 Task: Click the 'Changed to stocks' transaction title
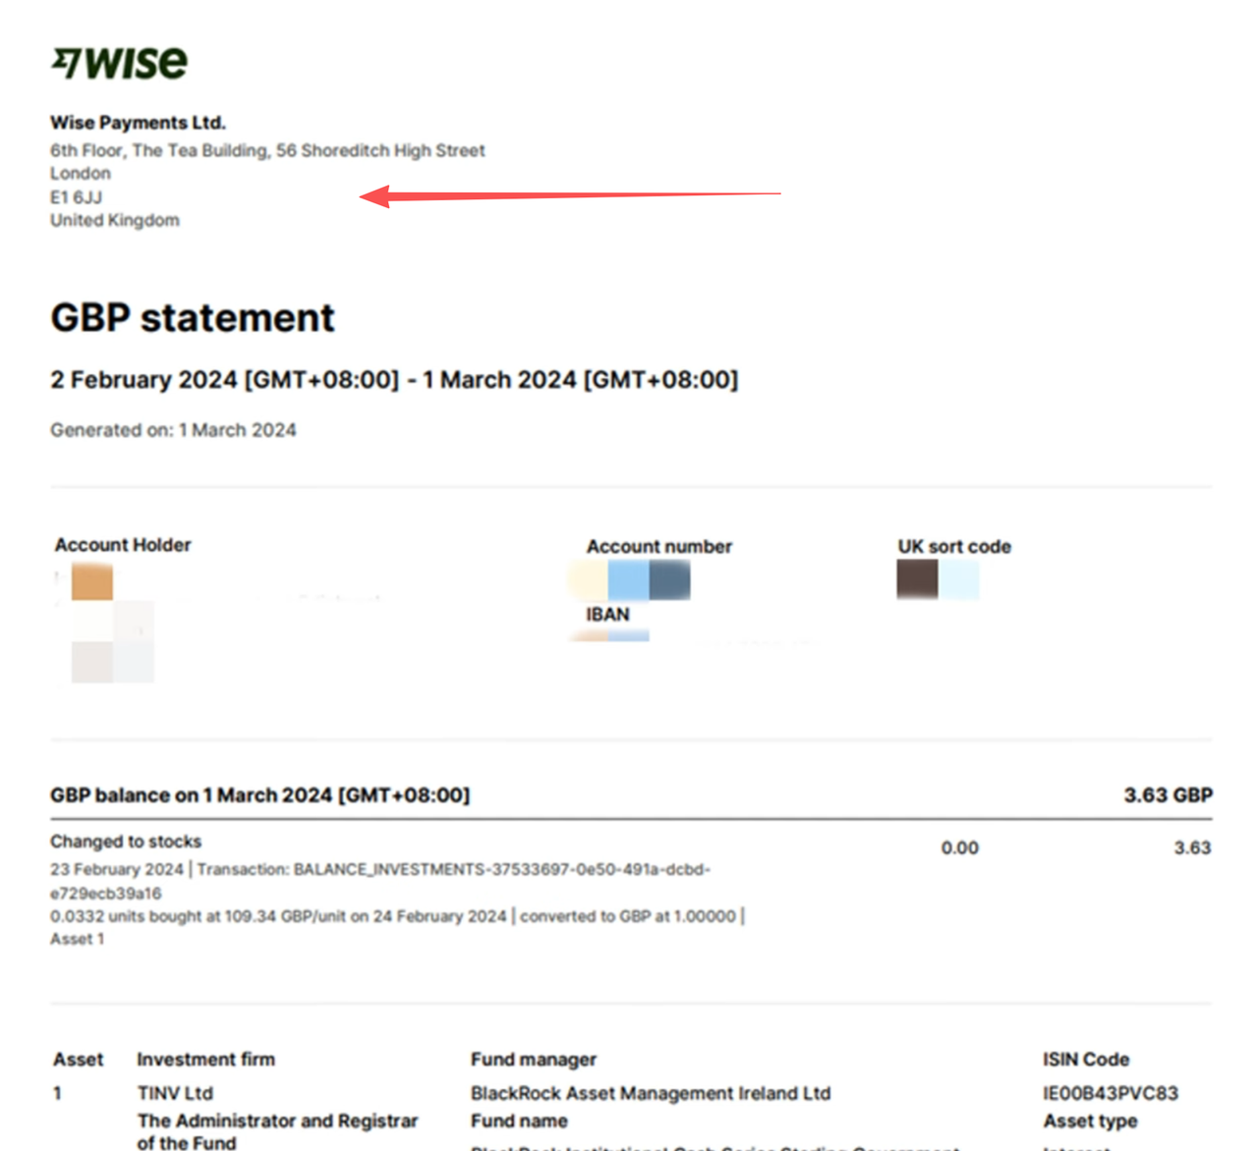[x=126, y=842]
